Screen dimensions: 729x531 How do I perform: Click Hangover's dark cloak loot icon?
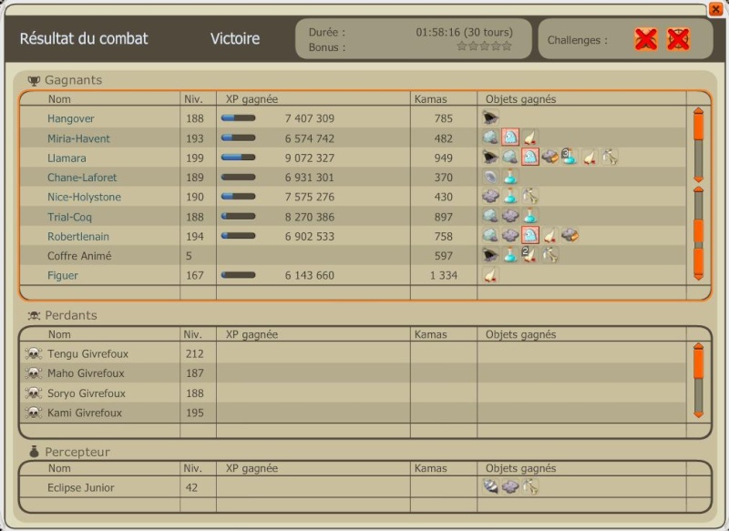(490, 118)
